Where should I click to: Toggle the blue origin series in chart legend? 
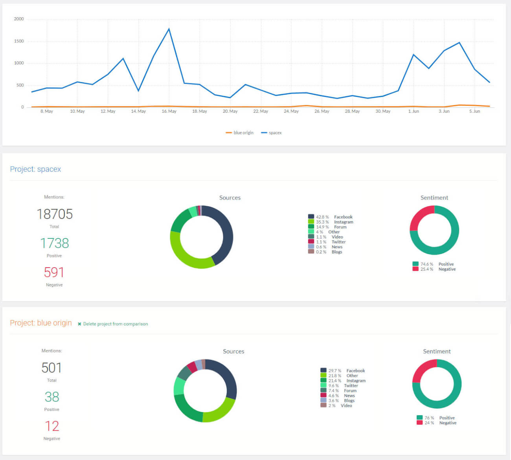tap(239, 133)
